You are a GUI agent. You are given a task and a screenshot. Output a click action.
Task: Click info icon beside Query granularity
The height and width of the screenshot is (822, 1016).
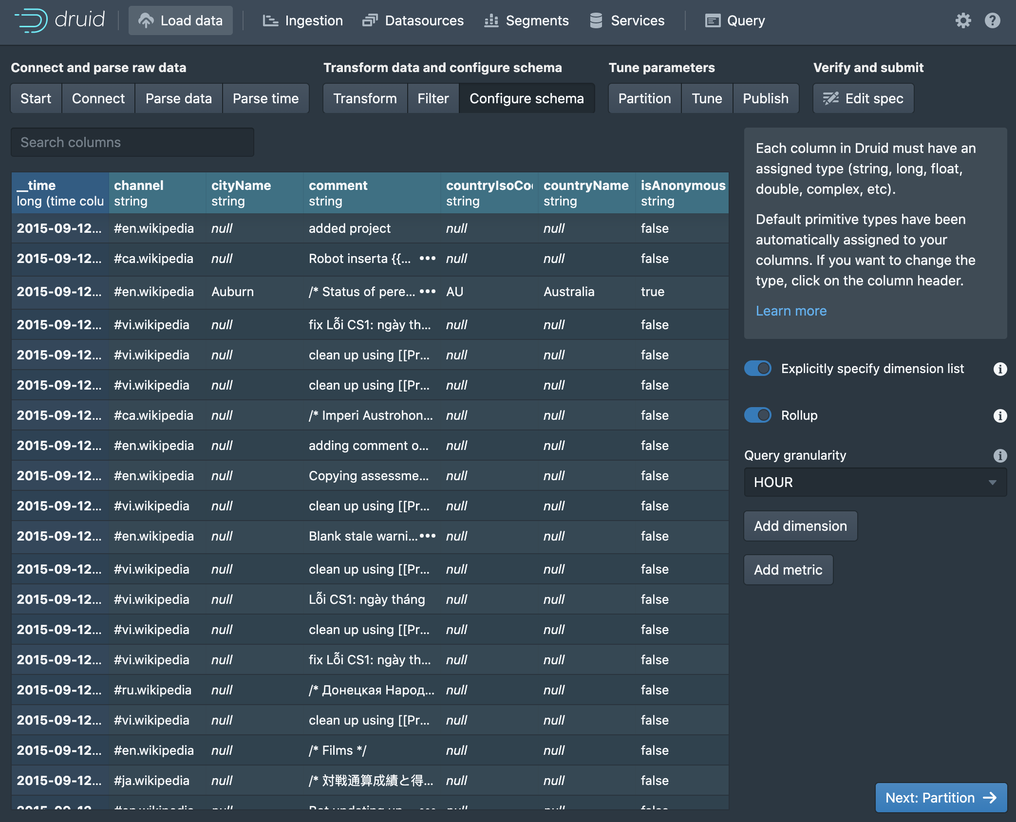click(x=1000, y=455)
